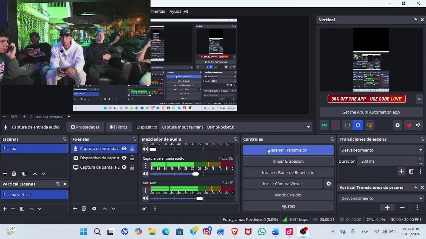Unlock Dispositivo de captur source
The image size is (426, 239).
(x=132, y=158)
